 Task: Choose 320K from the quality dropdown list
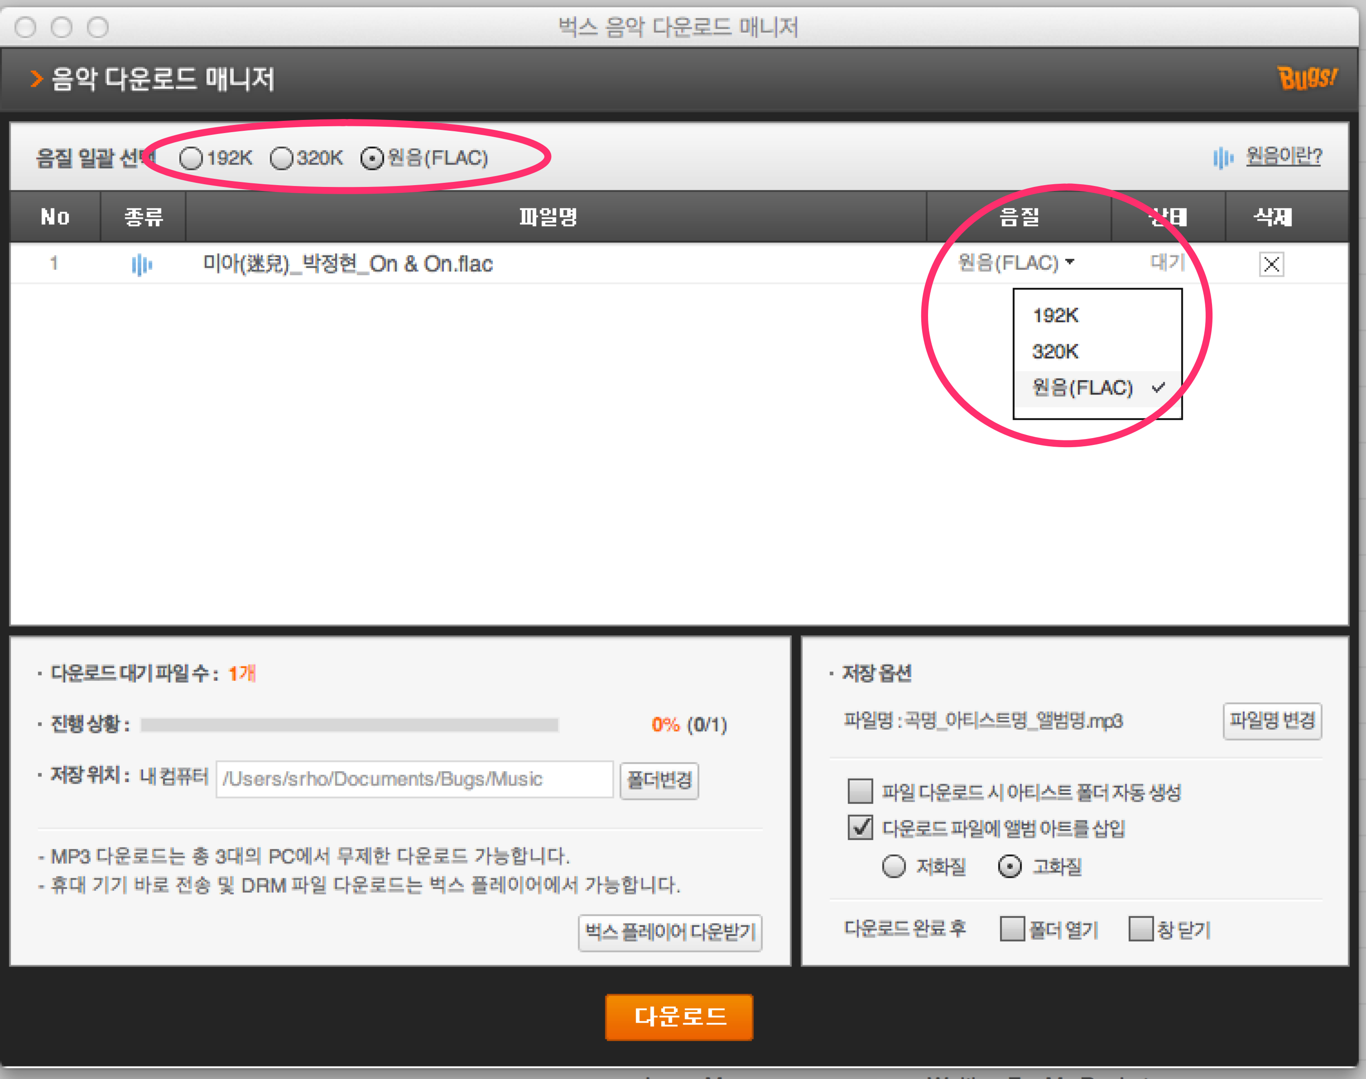pyautogui.click(x=1056, y=351)
